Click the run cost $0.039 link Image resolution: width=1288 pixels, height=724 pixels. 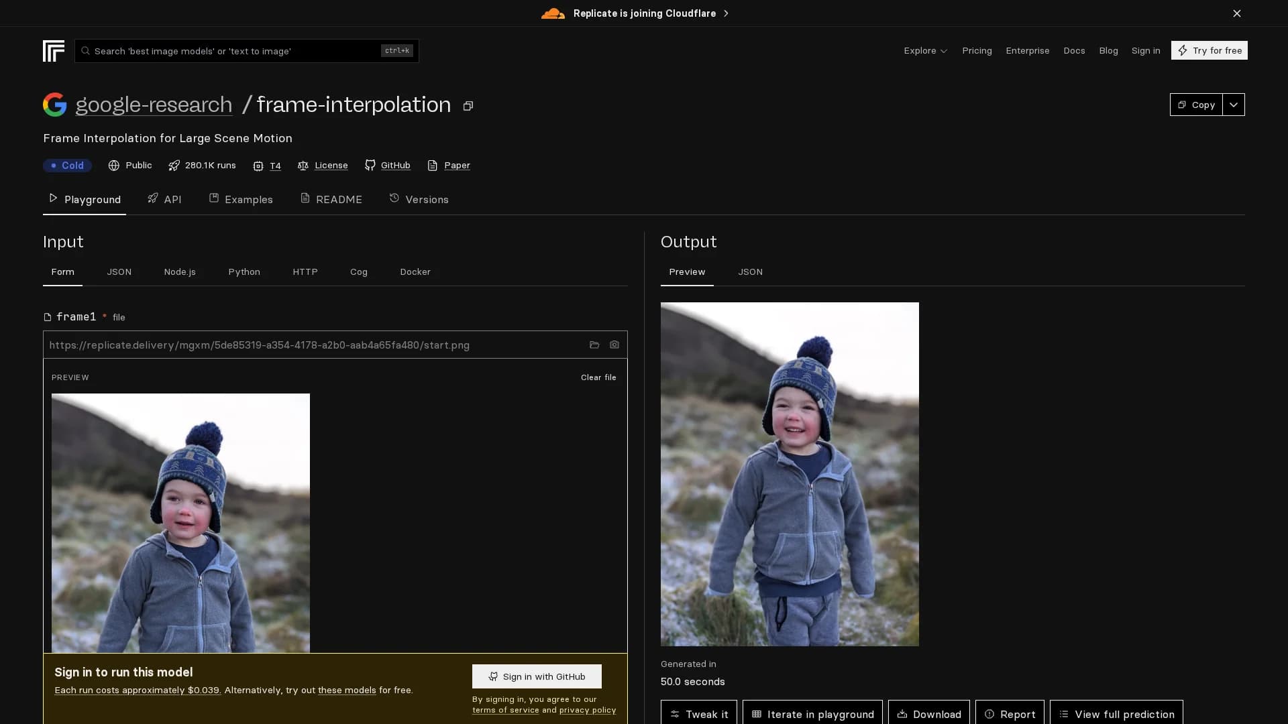[x=138, y=690]
